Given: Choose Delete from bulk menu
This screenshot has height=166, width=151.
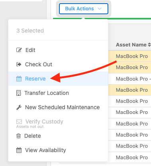Looking at the screenshot, I should [x=58, y=136].
